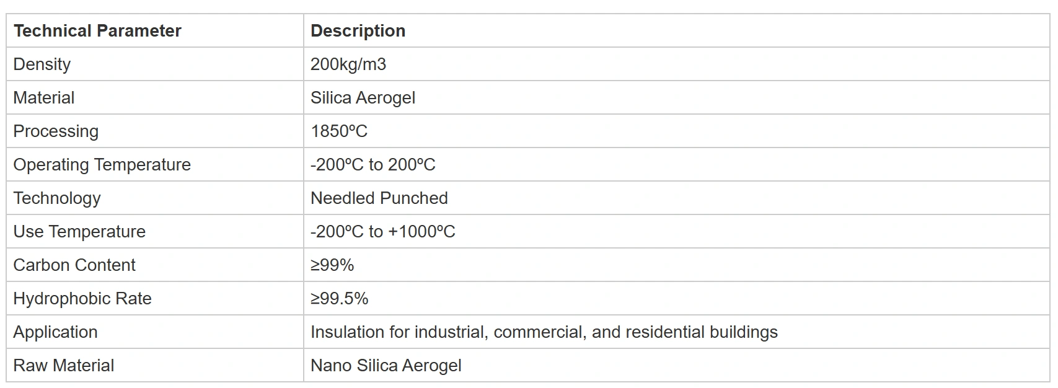Select the ≥99.5% hydrophobic rate value
The height and width of the screenshot is (388, 1058).
coord(339,299)
